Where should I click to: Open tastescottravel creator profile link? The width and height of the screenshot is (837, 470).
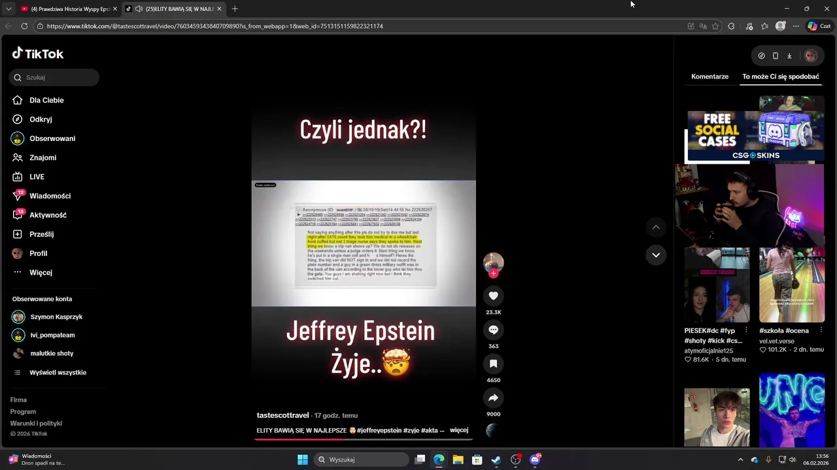point(282,415)
